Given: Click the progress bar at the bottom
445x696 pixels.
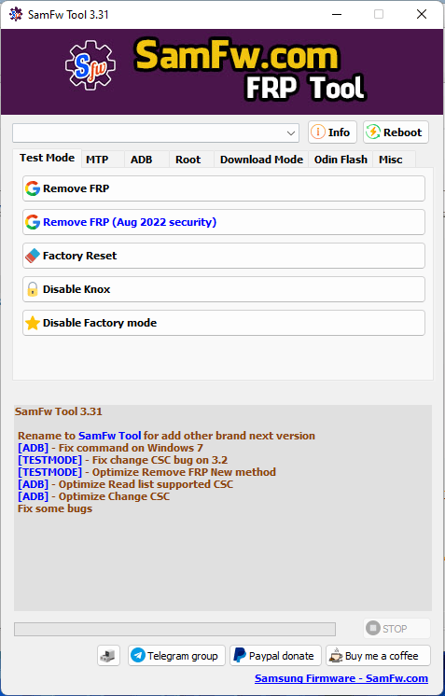Looking at the screenshot, I should point(174,629).
